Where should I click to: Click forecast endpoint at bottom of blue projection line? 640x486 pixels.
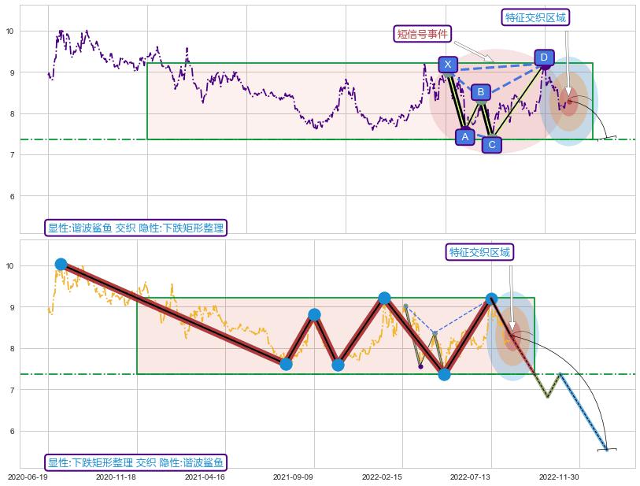(606, 449)
